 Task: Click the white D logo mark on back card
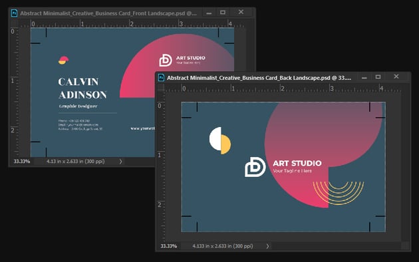(255, 167)
